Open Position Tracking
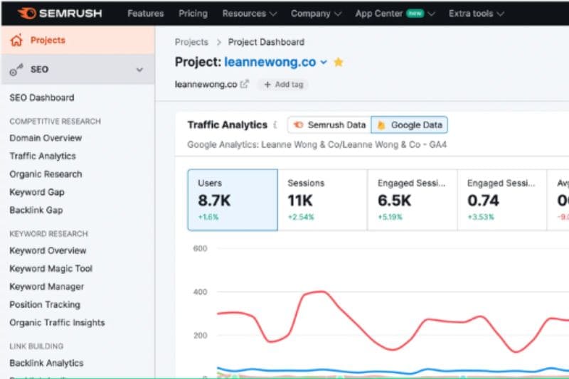The height and width of the screenshot is (379, 569). [x=45, y=304]
